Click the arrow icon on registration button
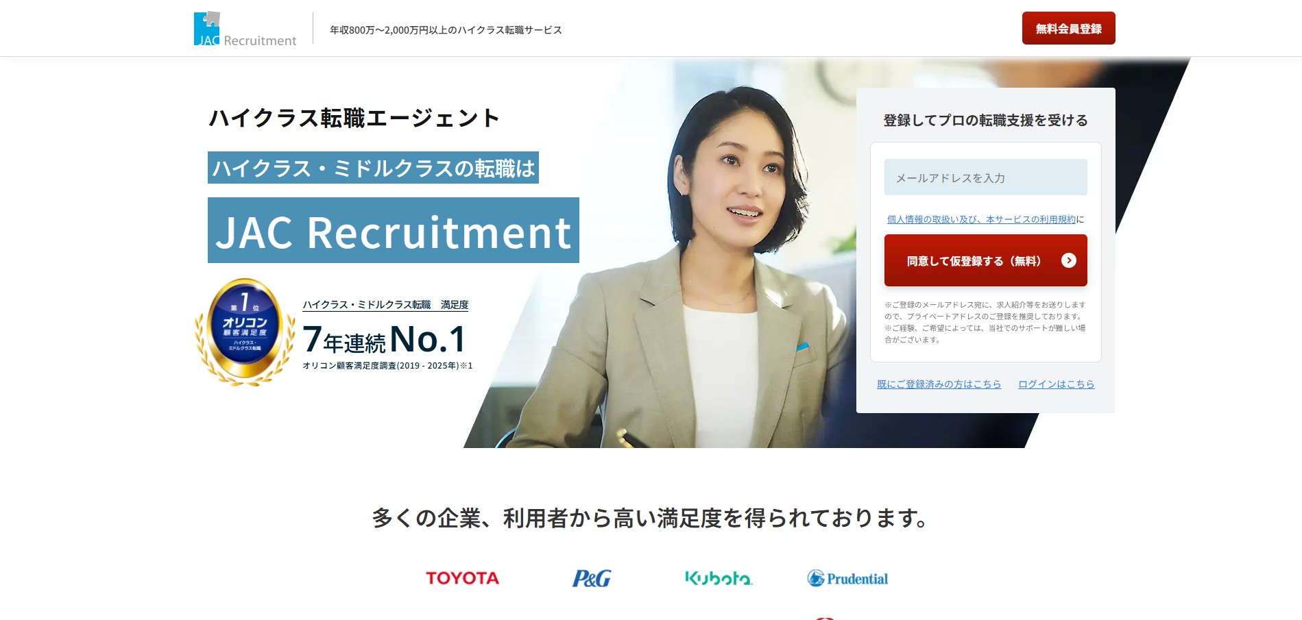The width and height of the screenshot is (1302, 620). point(1068,260)
